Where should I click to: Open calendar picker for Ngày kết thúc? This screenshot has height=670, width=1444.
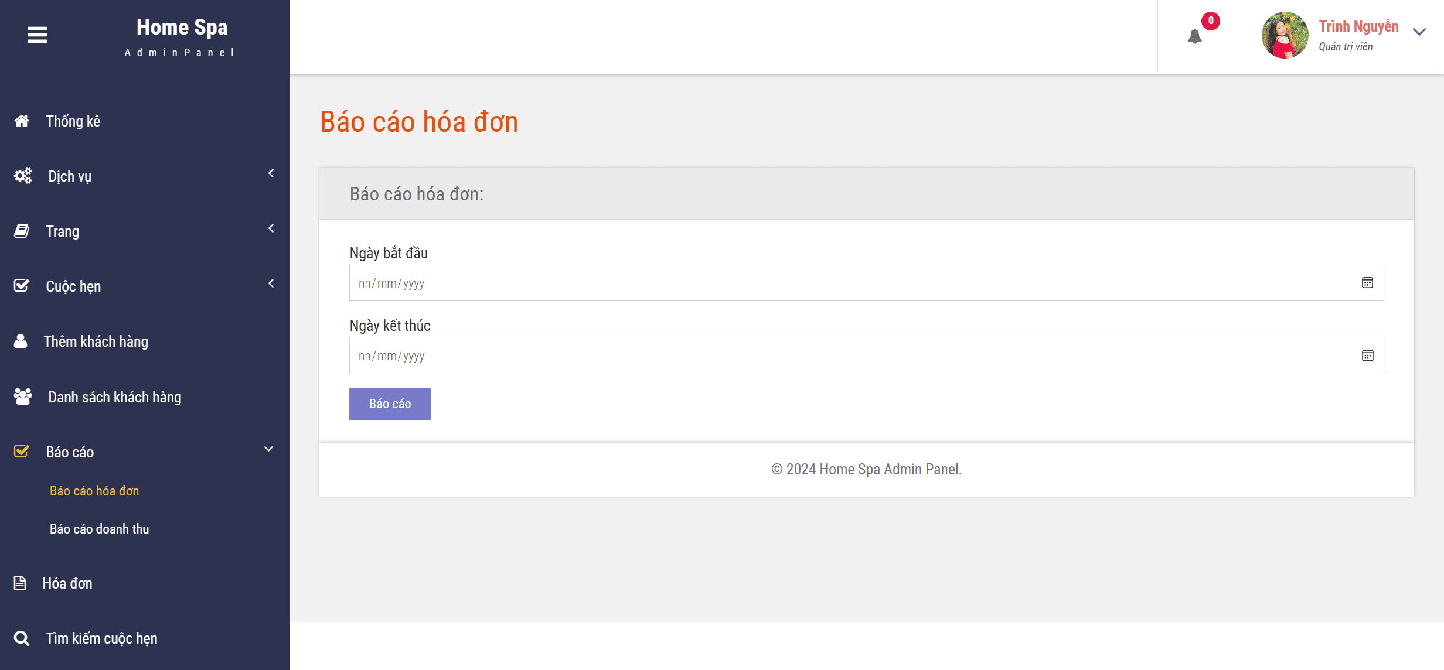[x=1367, y=355]
